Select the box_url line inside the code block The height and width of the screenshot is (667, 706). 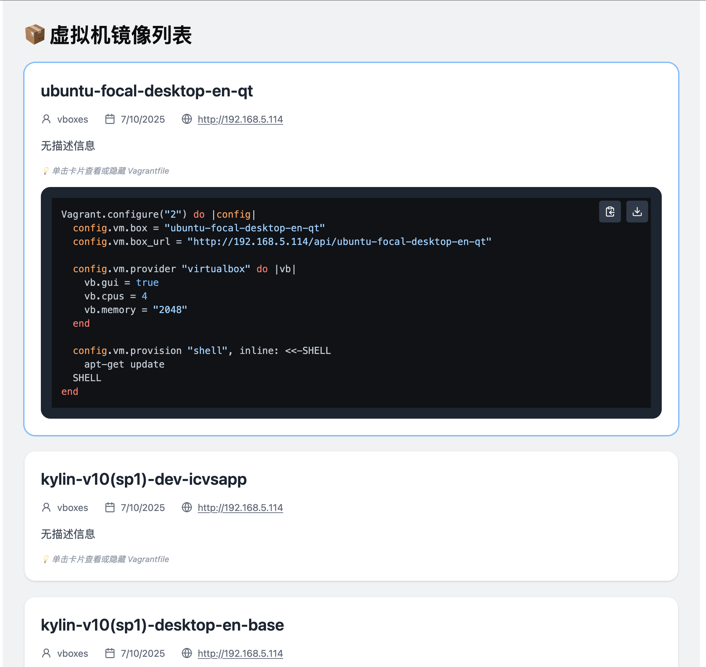282,242
